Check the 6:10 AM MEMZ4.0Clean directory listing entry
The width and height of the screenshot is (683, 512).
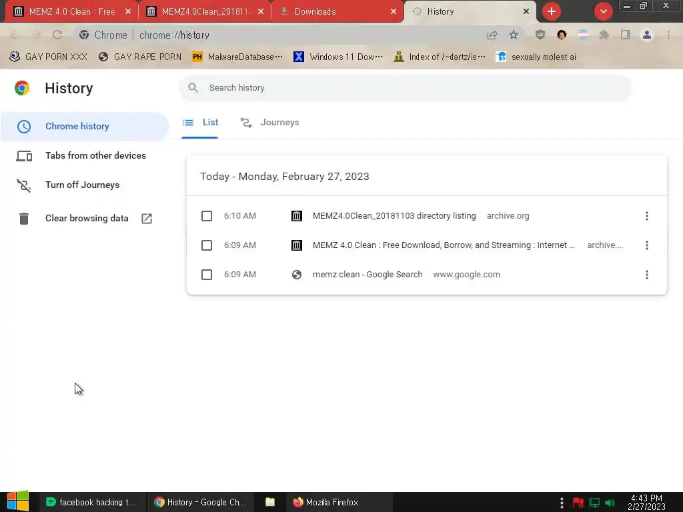pos(207,216)
